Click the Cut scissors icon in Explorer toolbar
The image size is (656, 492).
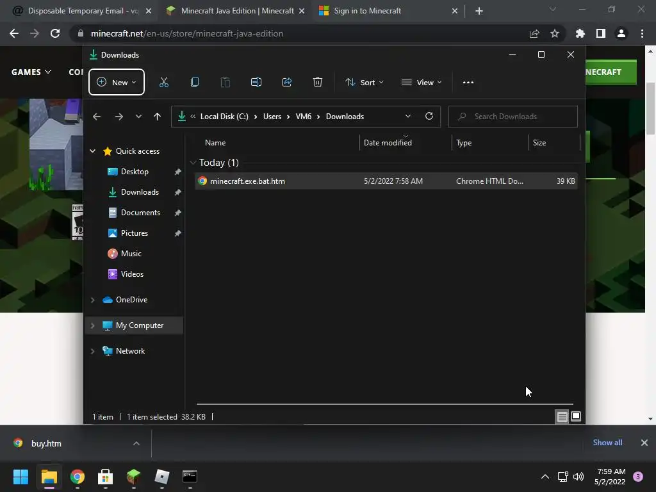click(x=163, y=83)
